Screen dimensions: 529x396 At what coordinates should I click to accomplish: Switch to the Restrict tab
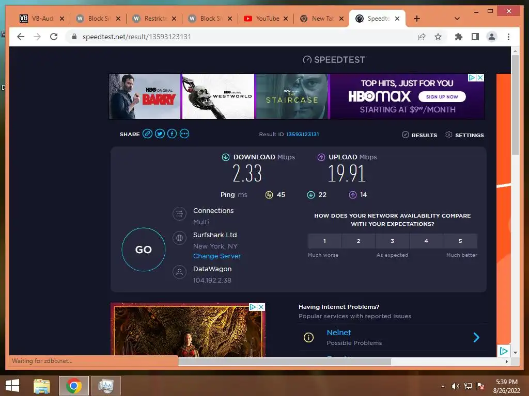[x=154, y=19]
